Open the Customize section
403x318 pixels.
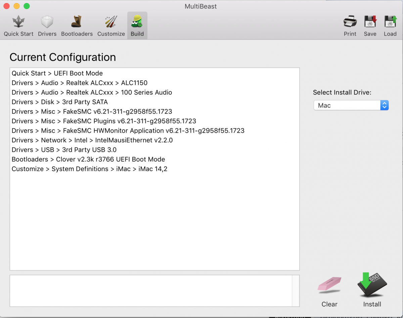tap(111, 26)
